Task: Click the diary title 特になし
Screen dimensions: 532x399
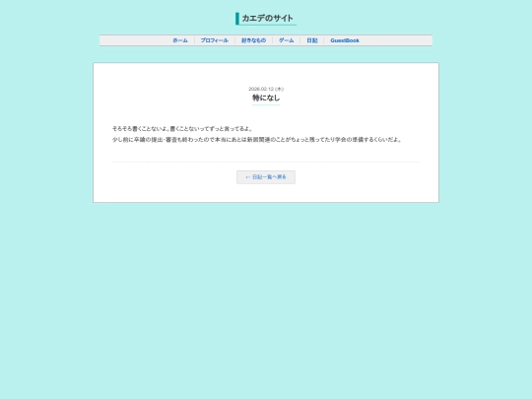Action: pos(266,99)
